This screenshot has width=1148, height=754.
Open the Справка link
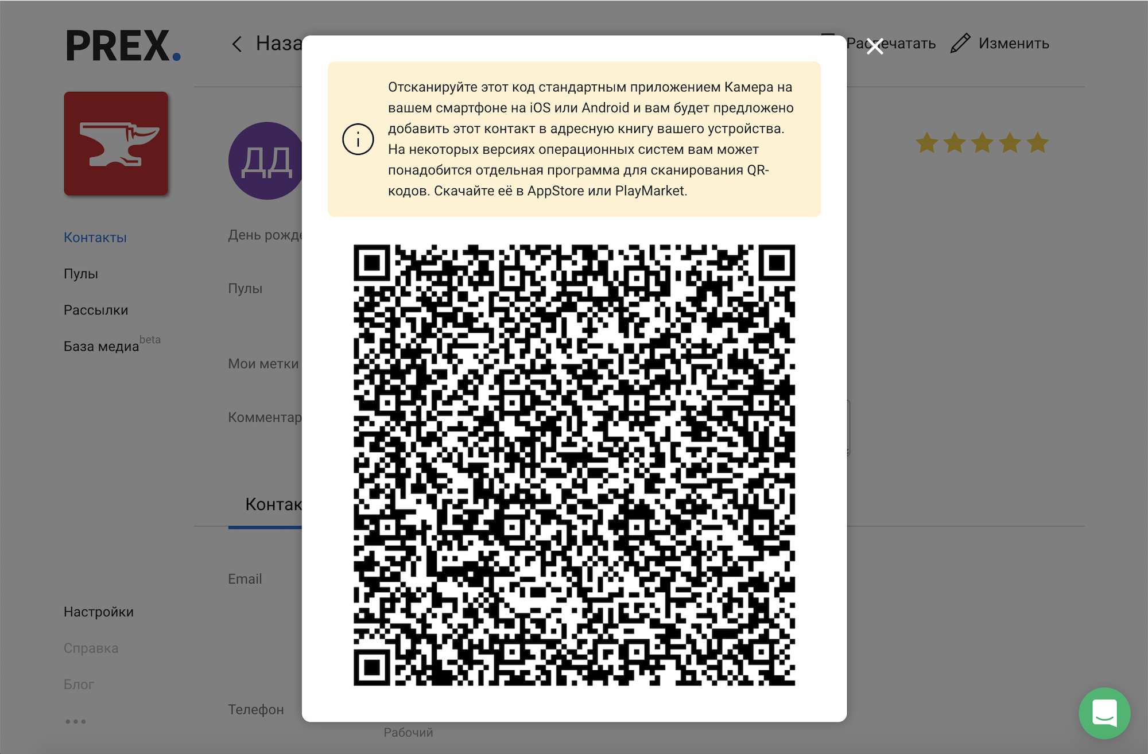(91, 648)
